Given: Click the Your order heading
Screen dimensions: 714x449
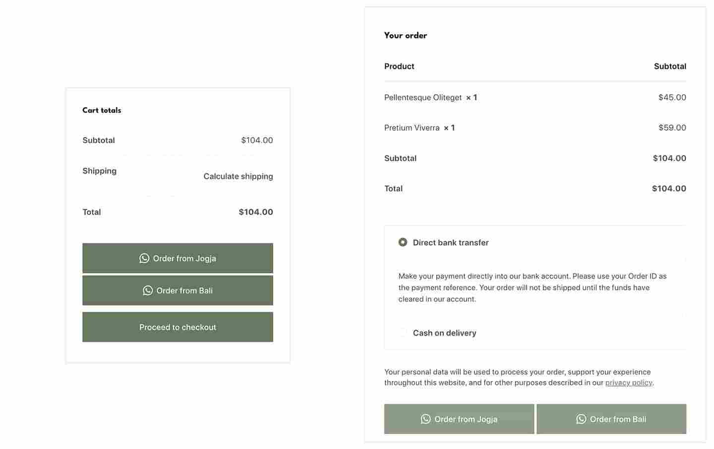Looking at the screenshot, I should [x=405, y=35].
